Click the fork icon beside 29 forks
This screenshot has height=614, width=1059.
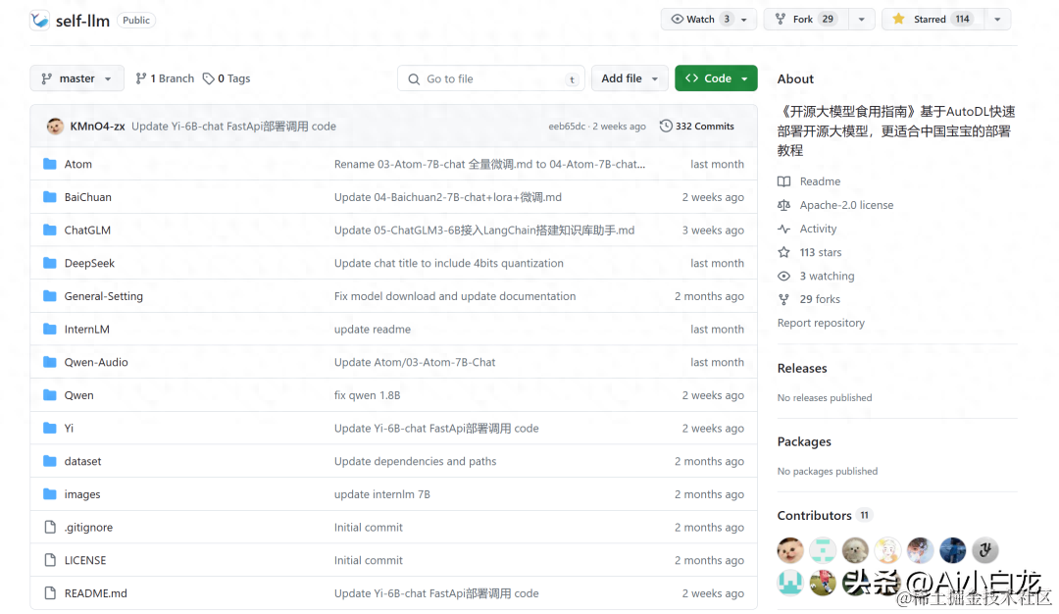pyautogui.click(x=784, y=299)
